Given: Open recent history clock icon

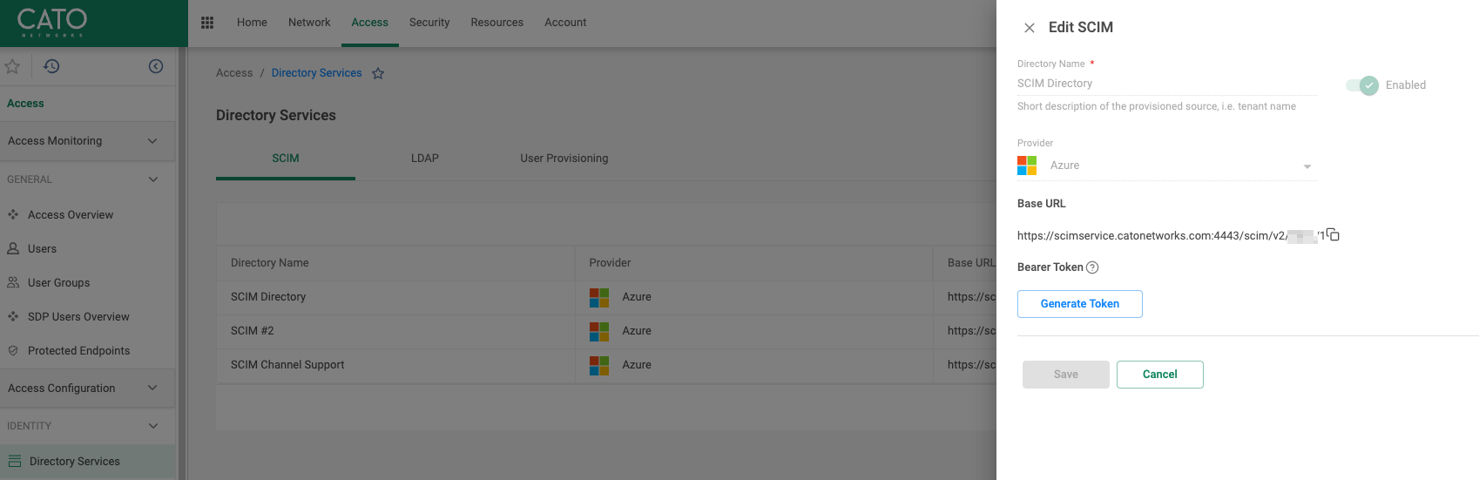Looking at the screenshot, I should pyautogui.click(x=51, y=66).
